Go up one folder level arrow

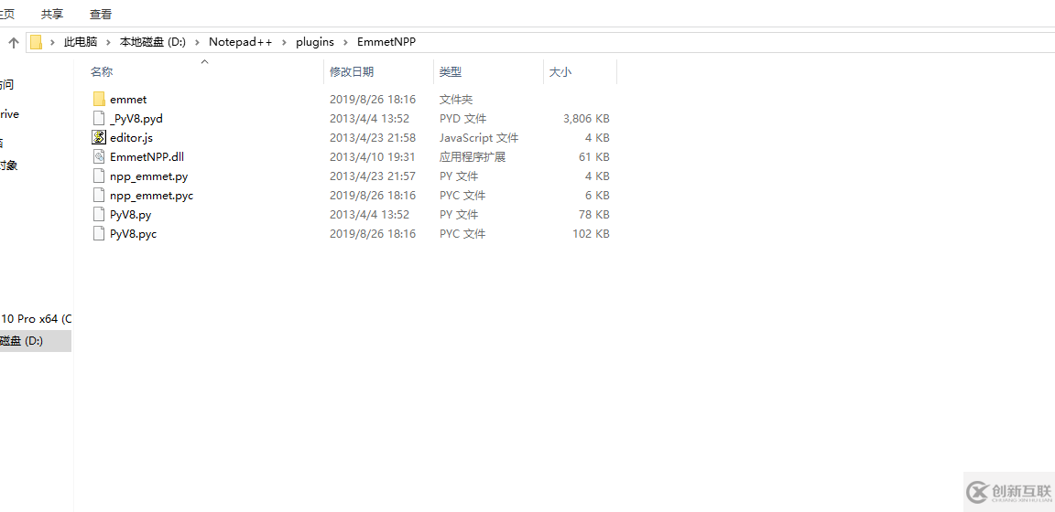(14, 42)
